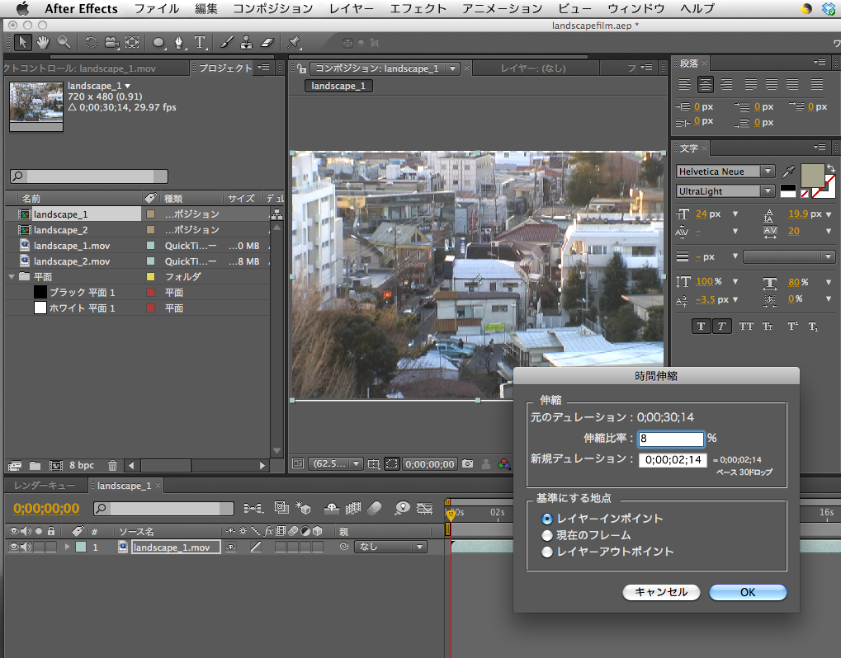Image resolution: width=841 pixels, height=658 pixels.
Task: Hide video of landscape_1.mov layer
Action: [x=15, y=547]
